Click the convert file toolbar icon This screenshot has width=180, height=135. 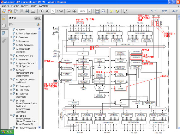click(x=10, y=11)
